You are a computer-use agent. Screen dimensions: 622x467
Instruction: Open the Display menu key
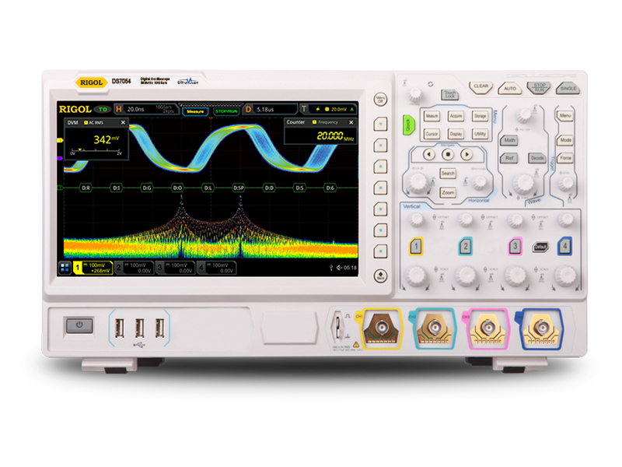[x=456, y=134]
